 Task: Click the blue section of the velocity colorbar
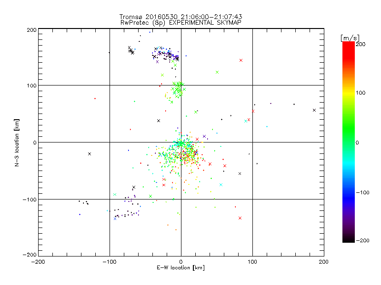[x=349, y=196]
